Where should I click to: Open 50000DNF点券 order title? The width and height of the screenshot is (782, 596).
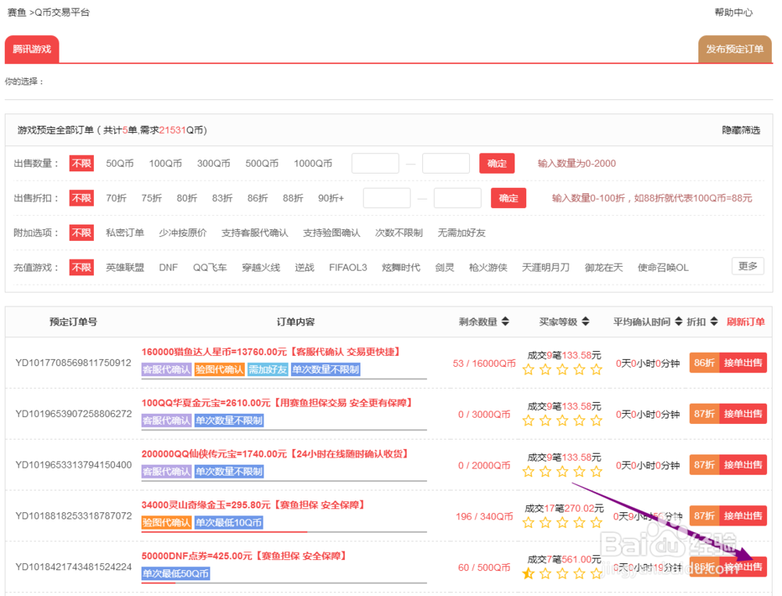(x=244, y=555)
